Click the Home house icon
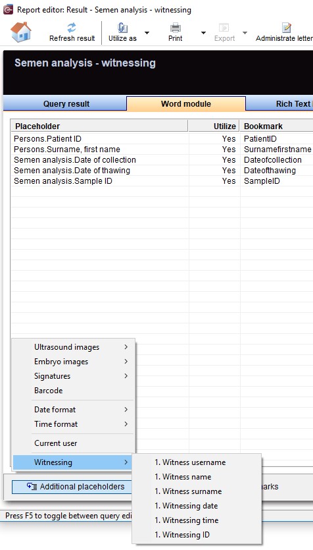Image resolution: width=313 pixels, height=550 pixels. tap(21, 32)
